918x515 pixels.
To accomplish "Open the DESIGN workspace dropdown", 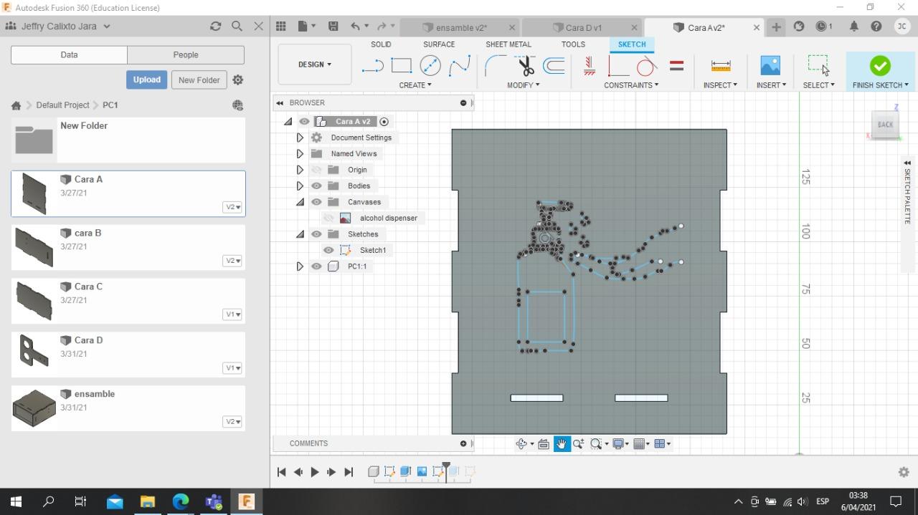I will coord(315,64).
